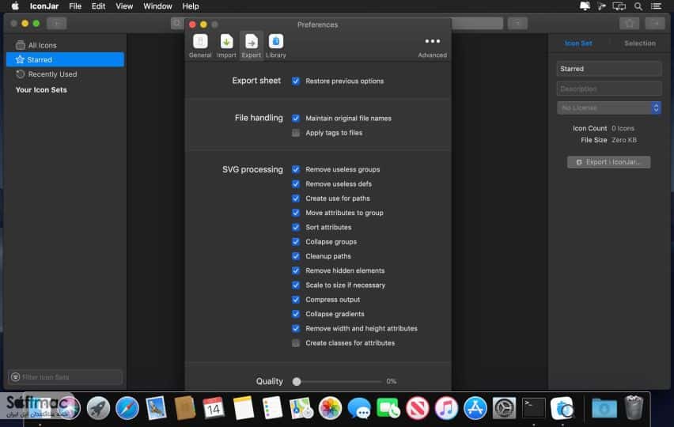Open the Advanced preferences pane
Screen dimensions: 674x427
coord(432,47)
